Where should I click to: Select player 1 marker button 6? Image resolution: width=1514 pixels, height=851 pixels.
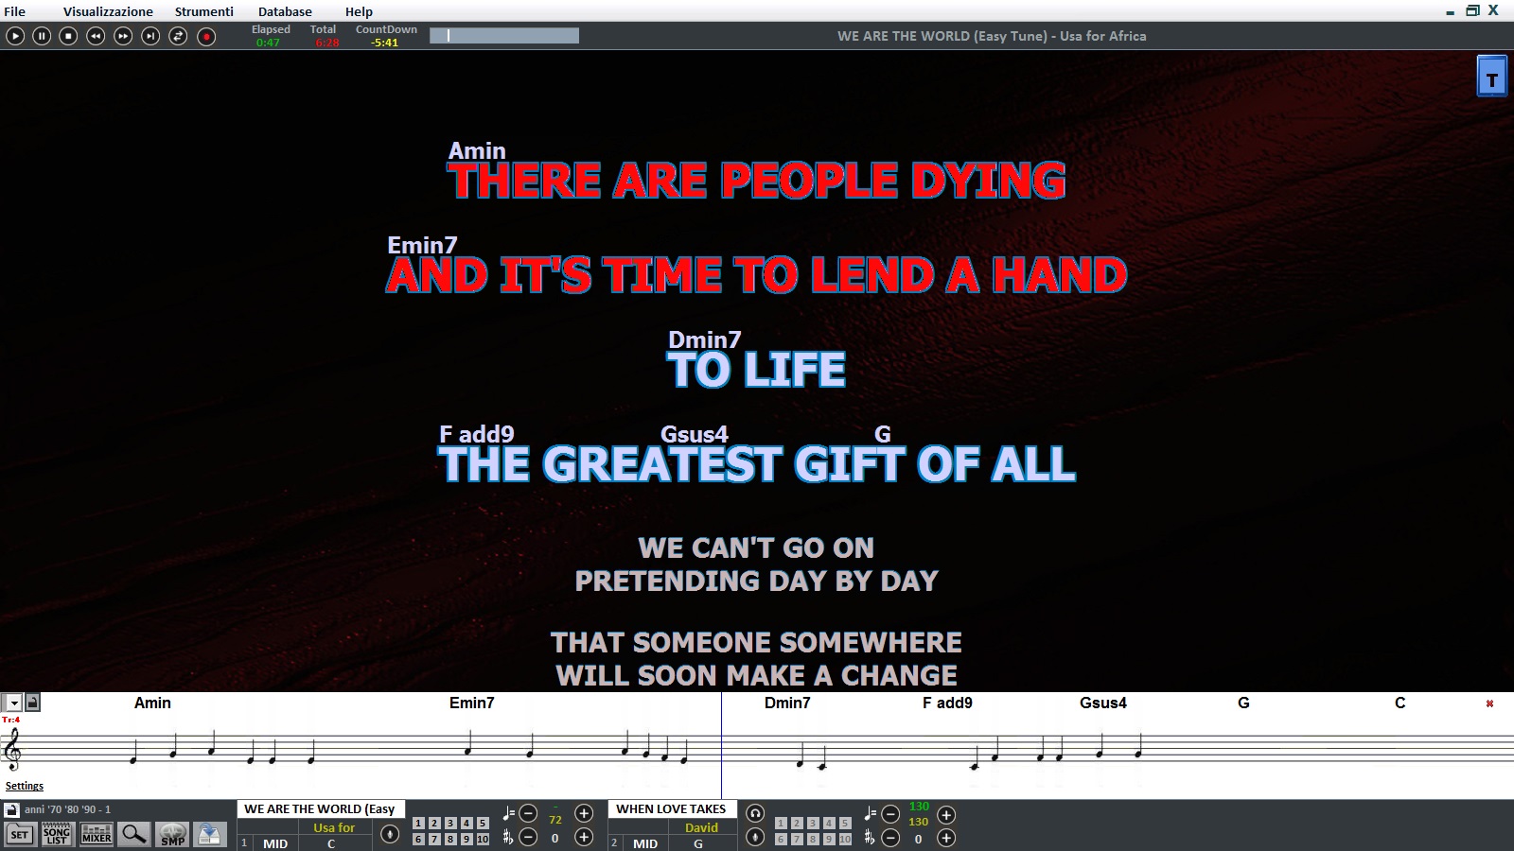click(x=418, y=839)
